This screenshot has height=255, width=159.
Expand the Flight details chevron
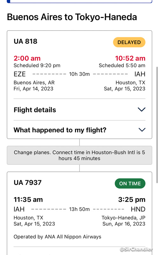[142, 109]
